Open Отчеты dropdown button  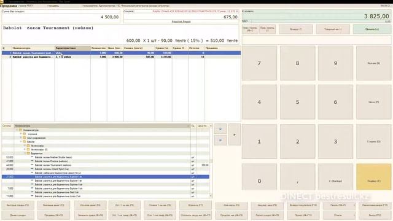(339, 215)
